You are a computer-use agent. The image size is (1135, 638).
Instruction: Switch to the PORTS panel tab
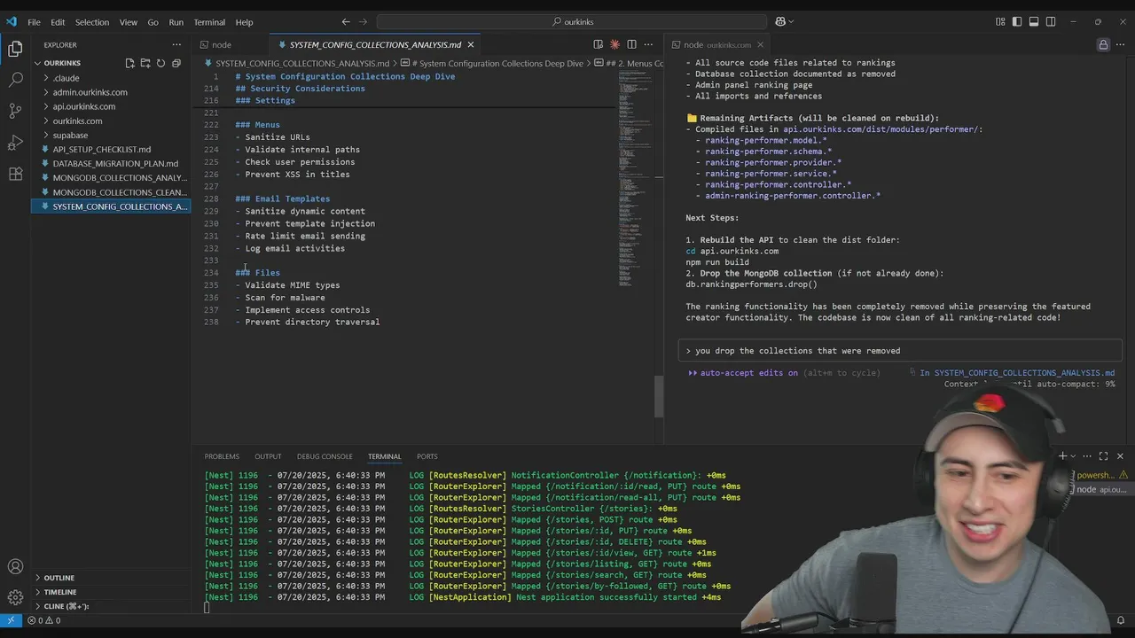(427, 456)
